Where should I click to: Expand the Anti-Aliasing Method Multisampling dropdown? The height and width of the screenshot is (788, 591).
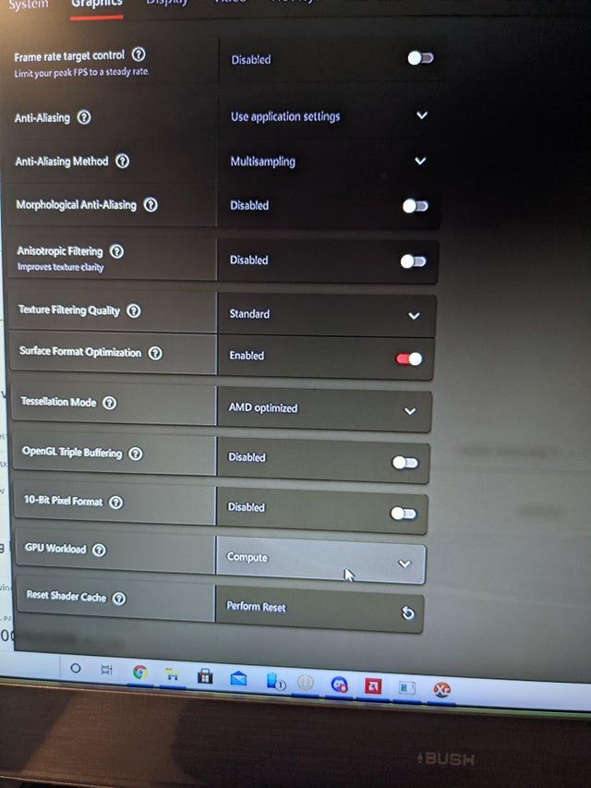coord(328,162)
